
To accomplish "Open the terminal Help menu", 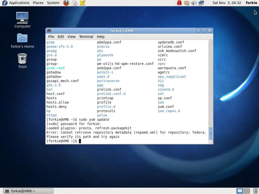I will (101, 37).
